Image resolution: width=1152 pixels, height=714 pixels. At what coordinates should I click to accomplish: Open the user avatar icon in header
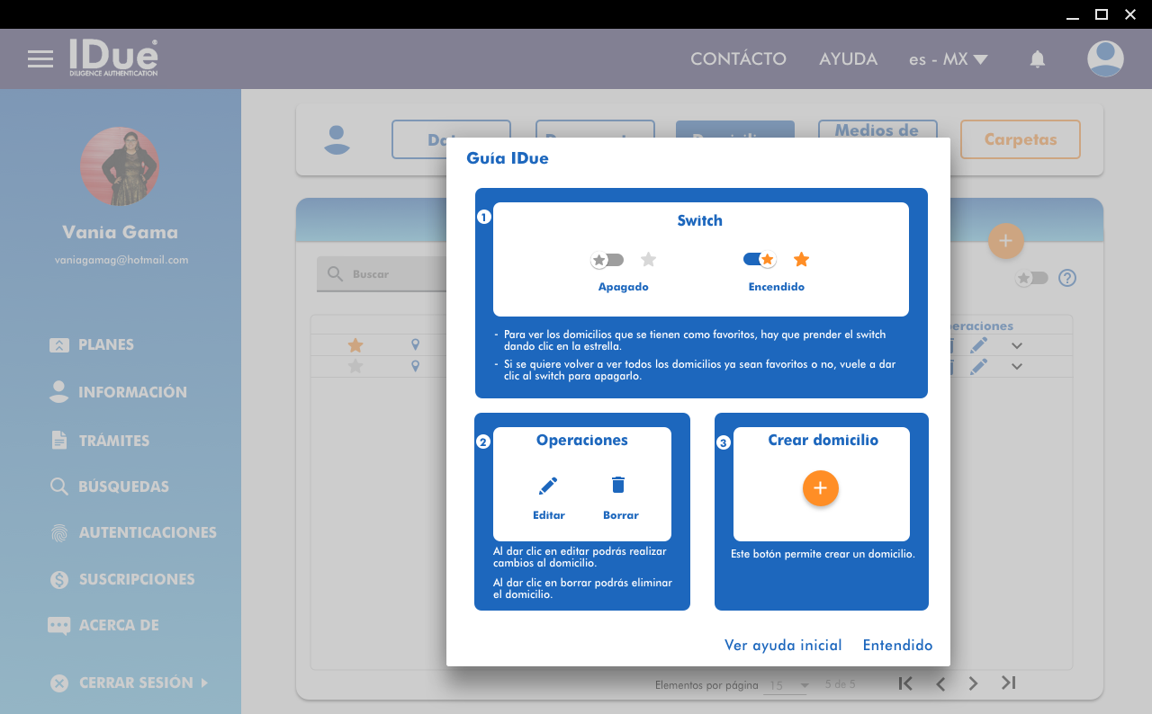(x=1105, y=59)
